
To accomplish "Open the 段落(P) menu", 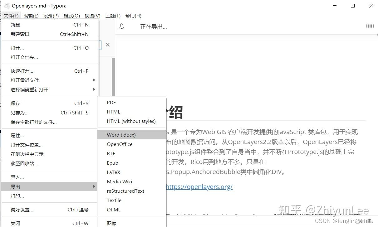I will click(x=51, y=16).
